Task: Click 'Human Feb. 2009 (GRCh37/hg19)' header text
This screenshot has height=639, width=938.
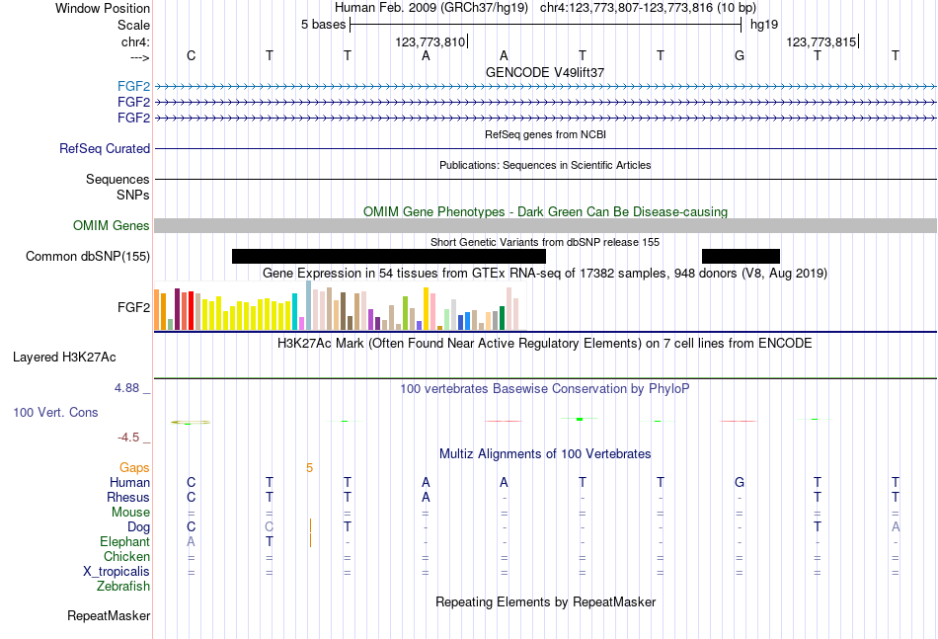Action: tap(431, 8)
